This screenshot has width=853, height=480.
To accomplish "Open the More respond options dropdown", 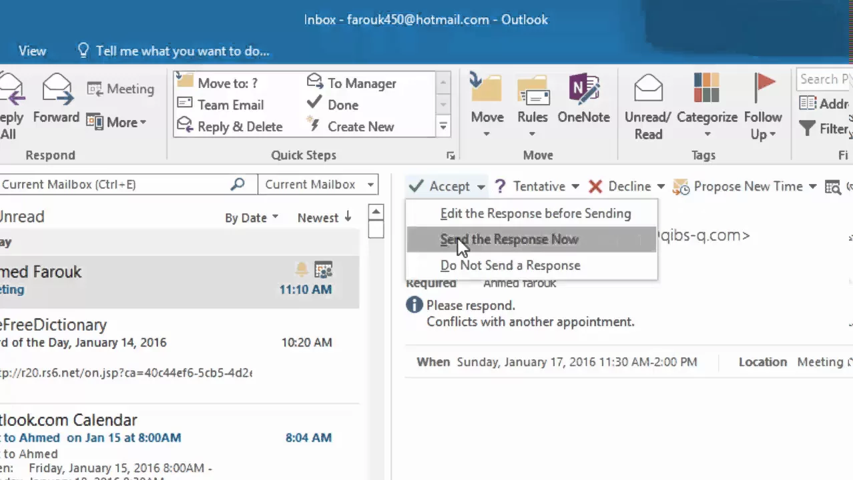I will (x=116, y=122).
